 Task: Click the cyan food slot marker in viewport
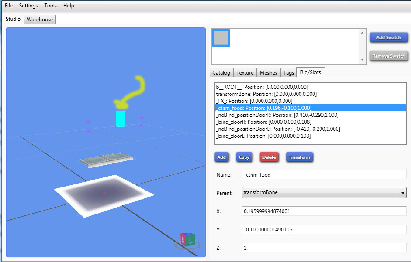121,119
